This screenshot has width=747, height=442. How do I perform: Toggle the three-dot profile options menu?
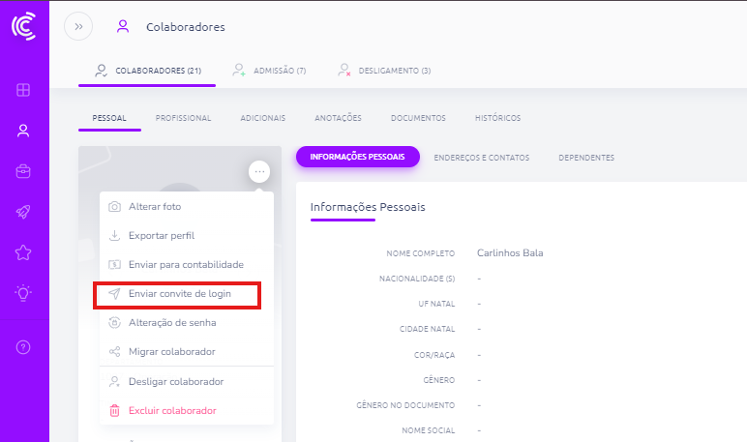pos(258,171)
